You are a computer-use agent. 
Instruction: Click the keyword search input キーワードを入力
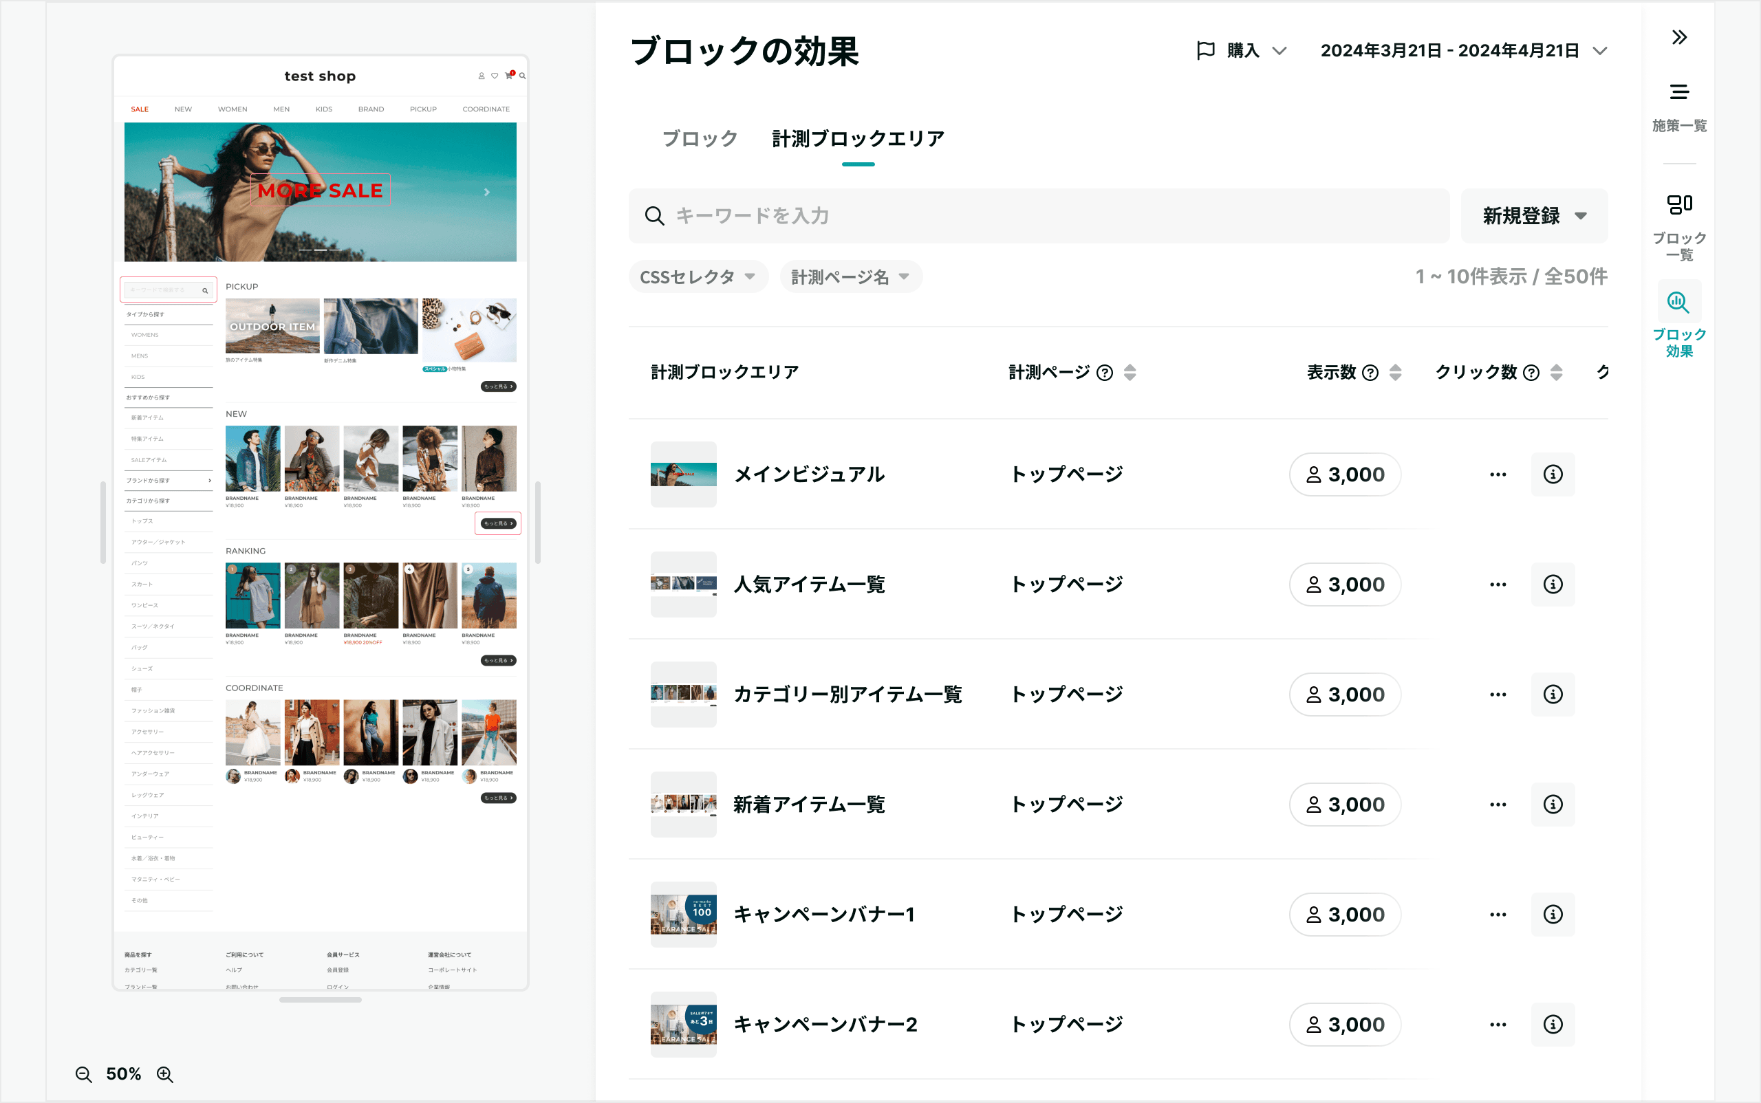click(x=1039, y=216)
